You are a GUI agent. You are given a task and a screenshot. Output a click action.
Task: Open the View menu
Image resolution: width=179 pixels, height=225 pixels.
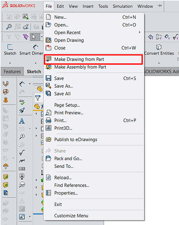click(x=73, y=6)
